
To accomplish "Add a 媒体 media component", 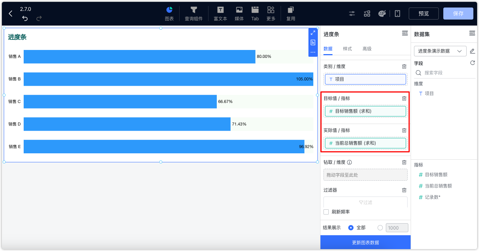I will [x=239, y=13].
